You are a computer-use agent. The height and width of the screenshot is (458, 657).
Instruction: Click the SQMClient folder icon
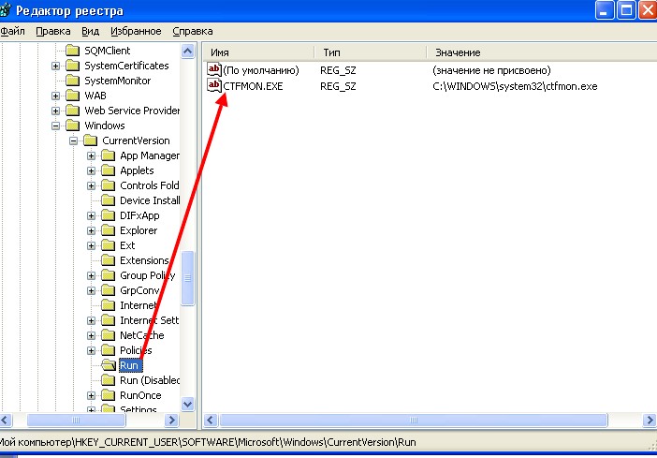73,51
